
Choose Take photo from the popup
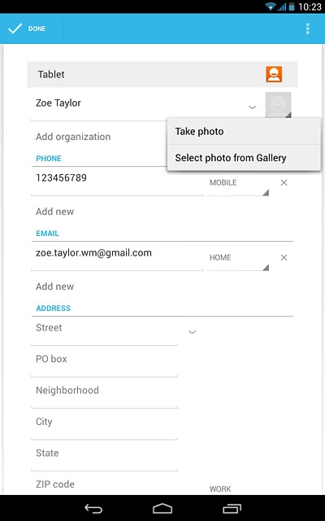(244, 131)
